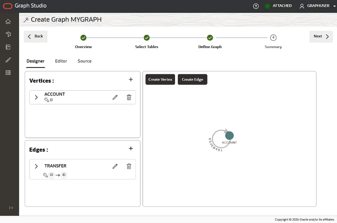Go to Summary step 4

pyautogui.click(x=273, y=38)
